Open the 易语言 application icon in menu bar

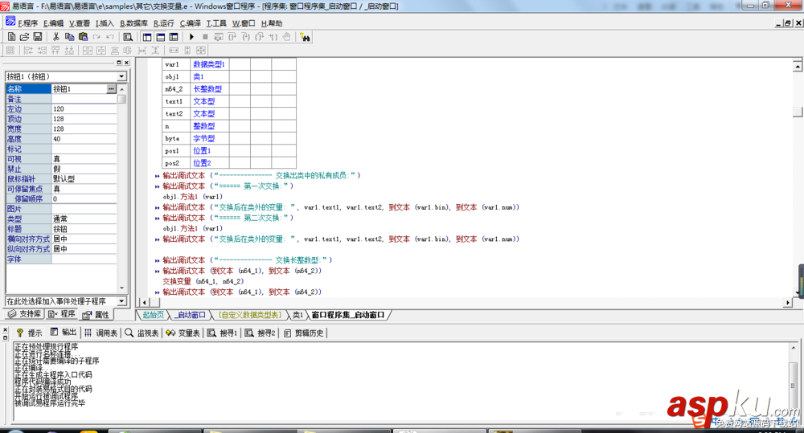point(10,22)
